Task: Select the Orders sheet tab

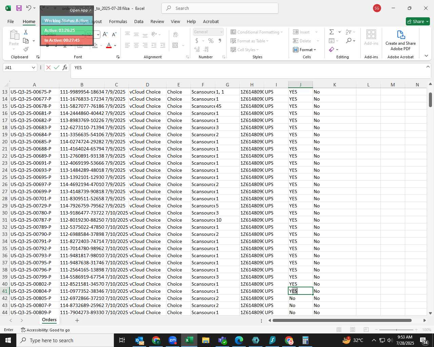Action: coord(49,320)
